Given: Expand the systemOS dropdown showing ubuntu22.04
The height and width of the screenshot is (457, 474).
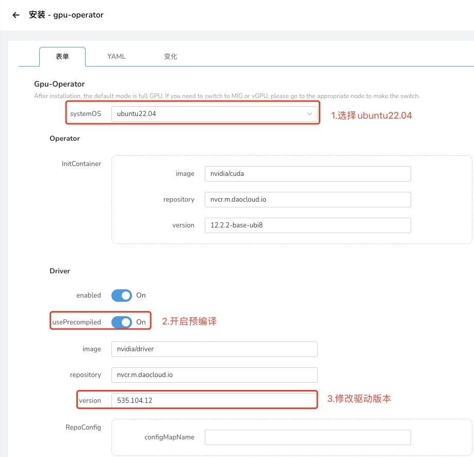Looking at the screenshot, I should pyautogui.click(x=214, y=114).
